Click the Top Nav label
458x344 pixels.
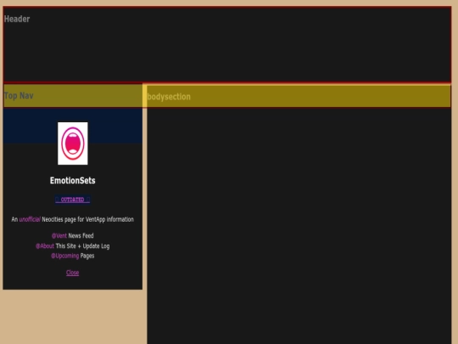[x=19, y=96]
